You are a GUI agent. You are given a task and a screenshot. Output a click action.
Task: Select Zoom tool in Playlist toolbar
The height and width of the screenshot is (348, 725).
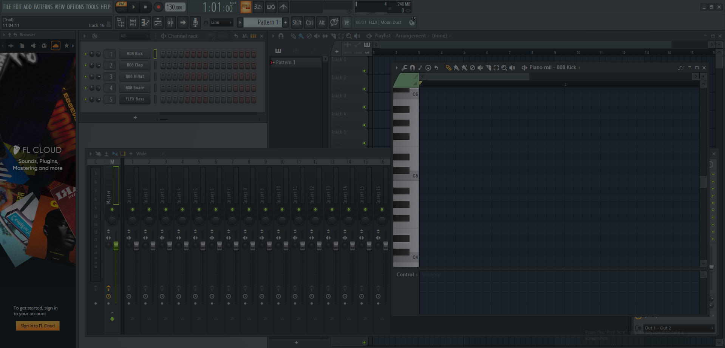pos(349,36)
